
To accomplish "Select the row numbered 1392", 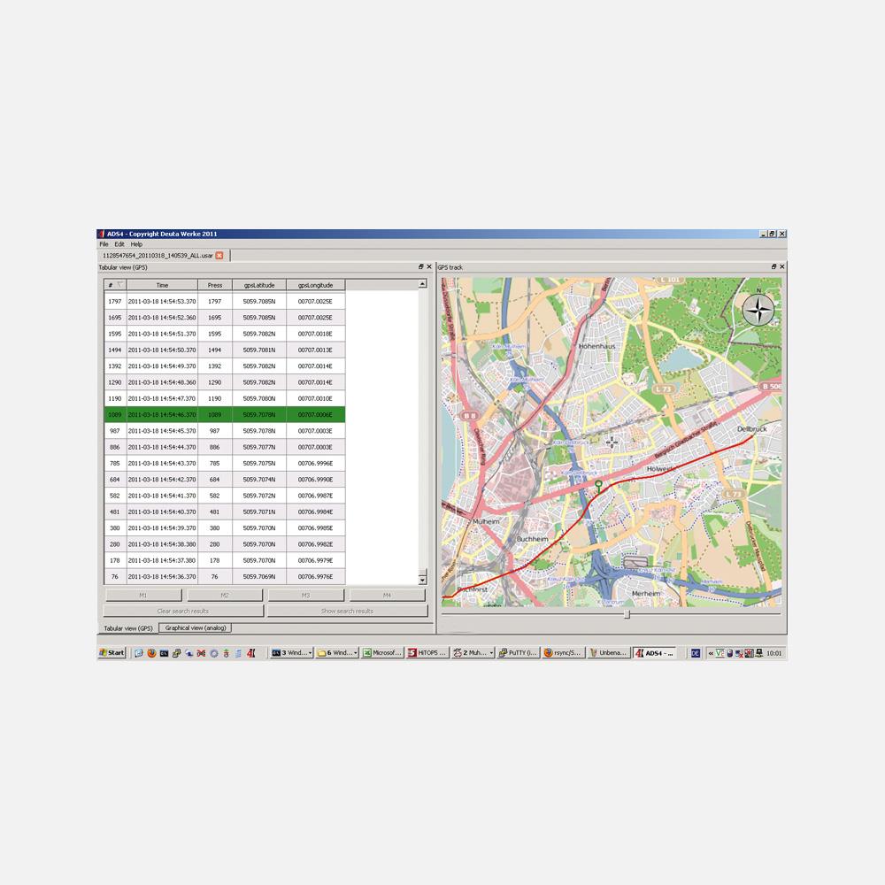I will (x=225, y=366).
